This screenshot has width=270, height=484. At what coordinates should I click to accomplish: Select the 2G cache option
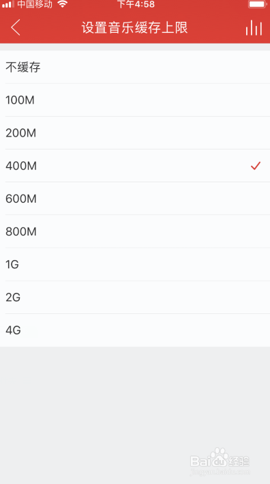click(x=135, y=297)
